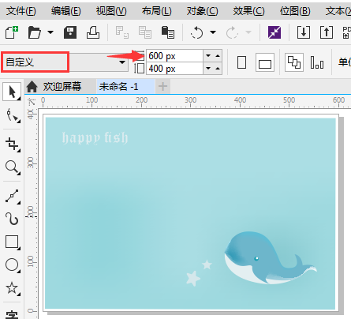Open the redo history dropdown arrow
This screenshot has height=319, width=351.
tap(248, 32)
